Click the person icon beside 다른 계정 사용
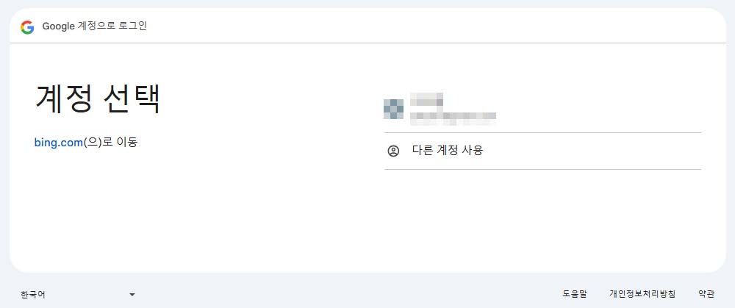The width and height of the screenshot is (735, 308). pyautogui.click(x=393, y=151)
